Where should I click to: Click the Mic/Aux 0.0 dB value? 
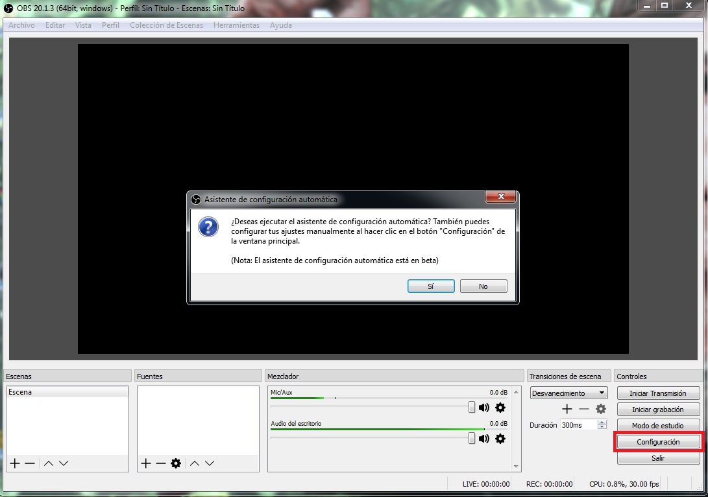(498, 393)
